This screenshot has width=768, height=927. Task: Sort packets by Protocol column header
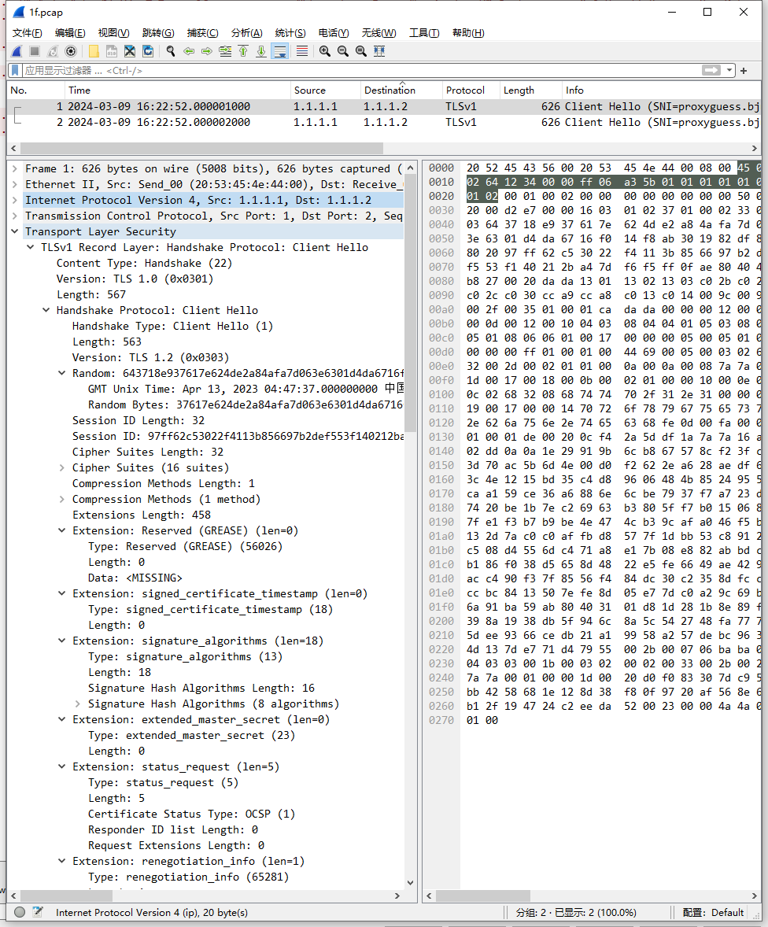(465, 90)
